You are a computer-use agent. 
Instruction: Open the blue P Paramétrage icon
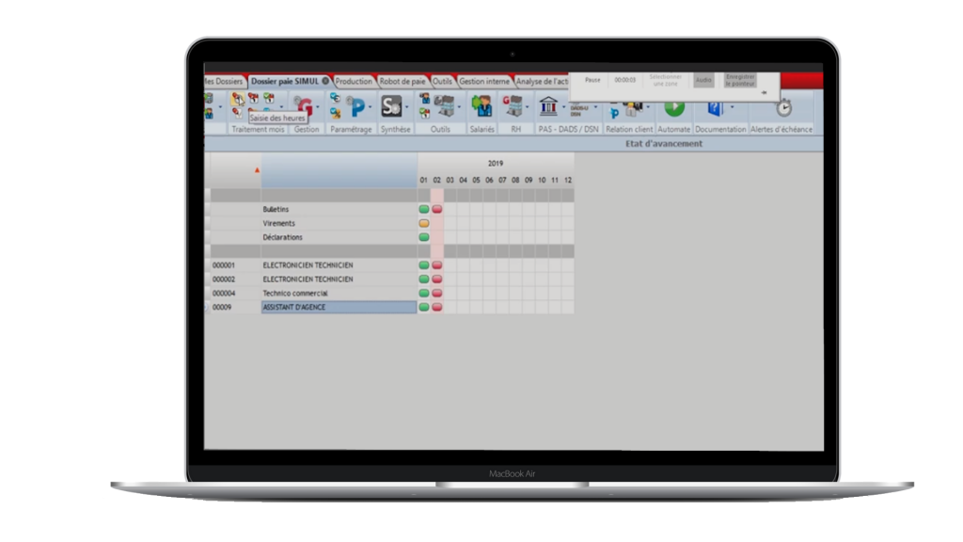[x=356, y=107]
